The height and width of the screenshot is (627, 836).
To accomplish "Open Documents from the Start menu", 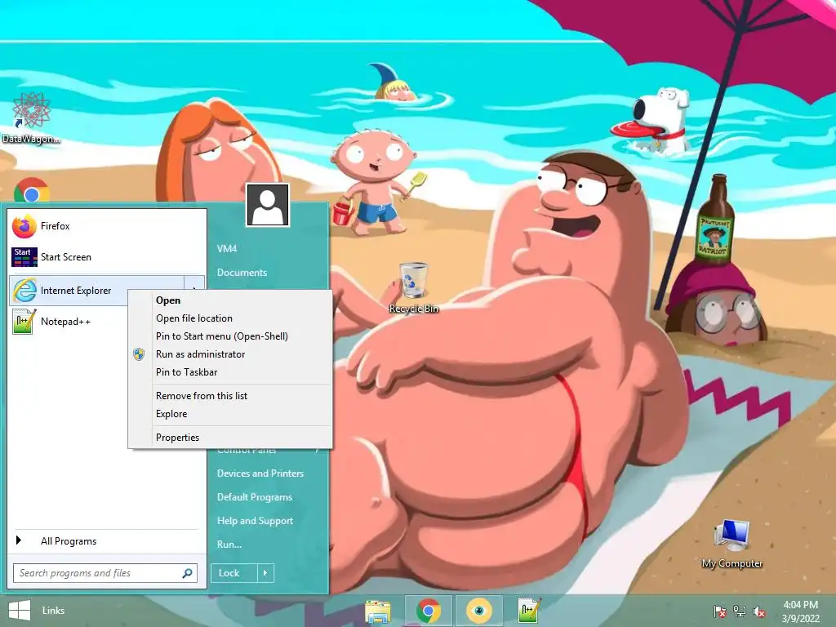I will [242, 273].
